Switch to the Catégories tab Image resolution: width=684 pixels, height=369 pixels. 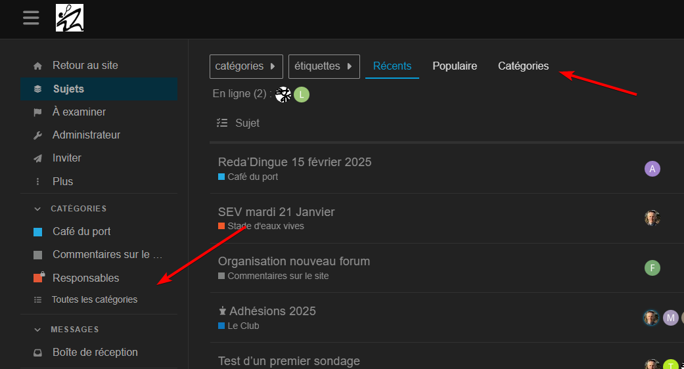[524, 66]
